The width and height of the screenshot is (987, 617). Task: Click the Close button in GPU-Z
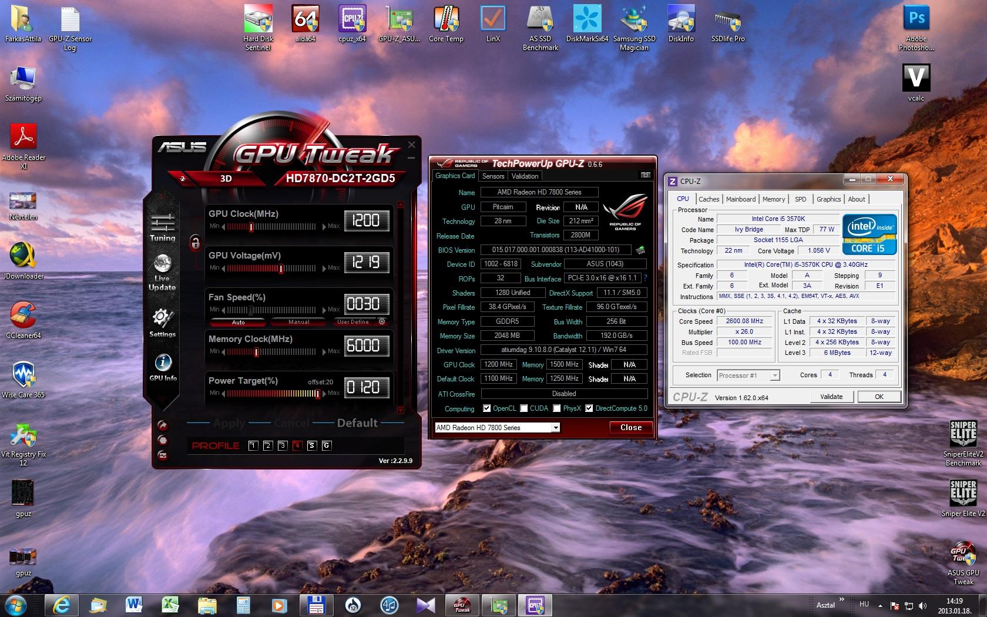[630, 427]
